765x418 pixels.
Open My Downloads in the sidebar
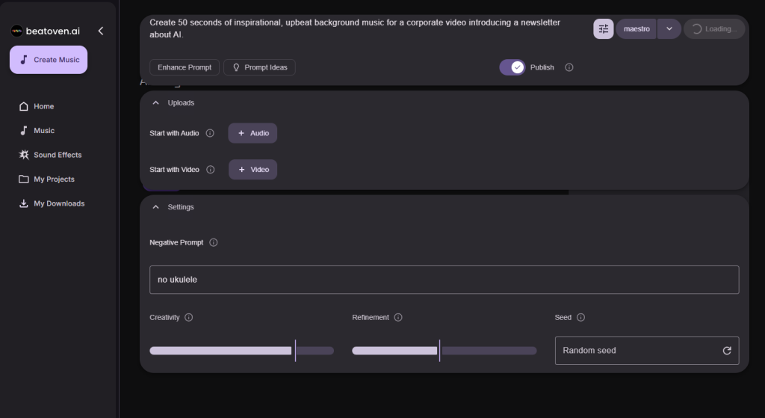coord(59,203)
